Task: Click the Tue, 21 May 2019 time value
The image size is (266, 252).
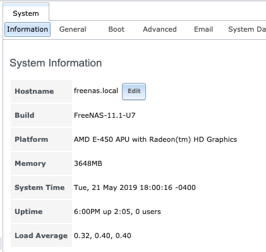Action: [x=135, y=187]
